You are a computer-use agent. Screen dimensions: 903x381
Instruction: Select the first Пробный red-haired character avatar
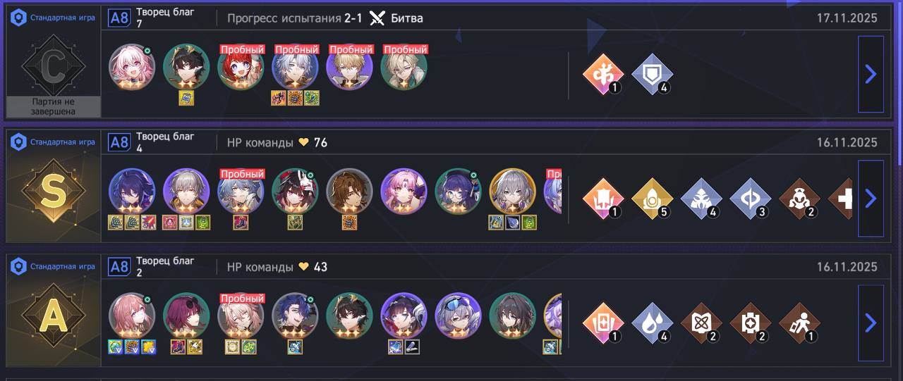[241, 67]
